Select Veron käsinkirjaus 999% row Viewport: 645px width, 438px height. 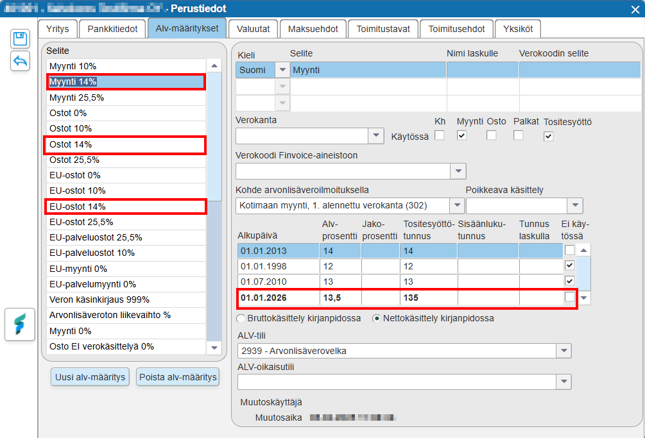point(126,299)
